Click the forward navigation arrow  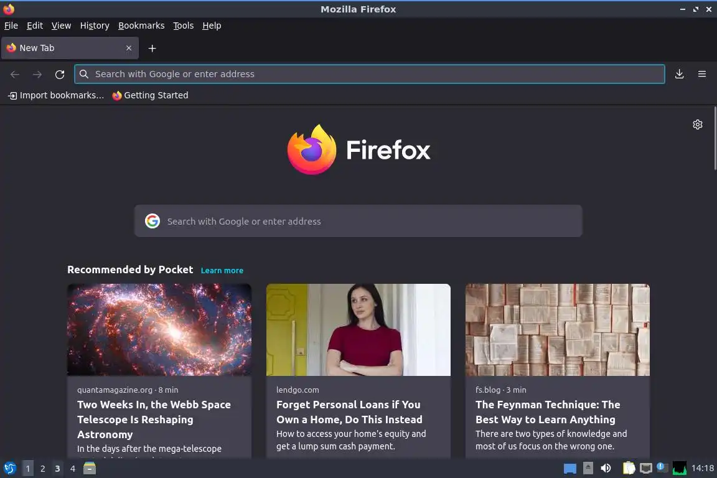pyautogui.click(x=37, y=74)
